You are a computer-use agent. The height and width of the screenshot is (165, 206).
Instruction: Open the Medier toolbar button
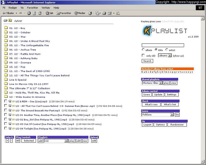click(80, 13)
